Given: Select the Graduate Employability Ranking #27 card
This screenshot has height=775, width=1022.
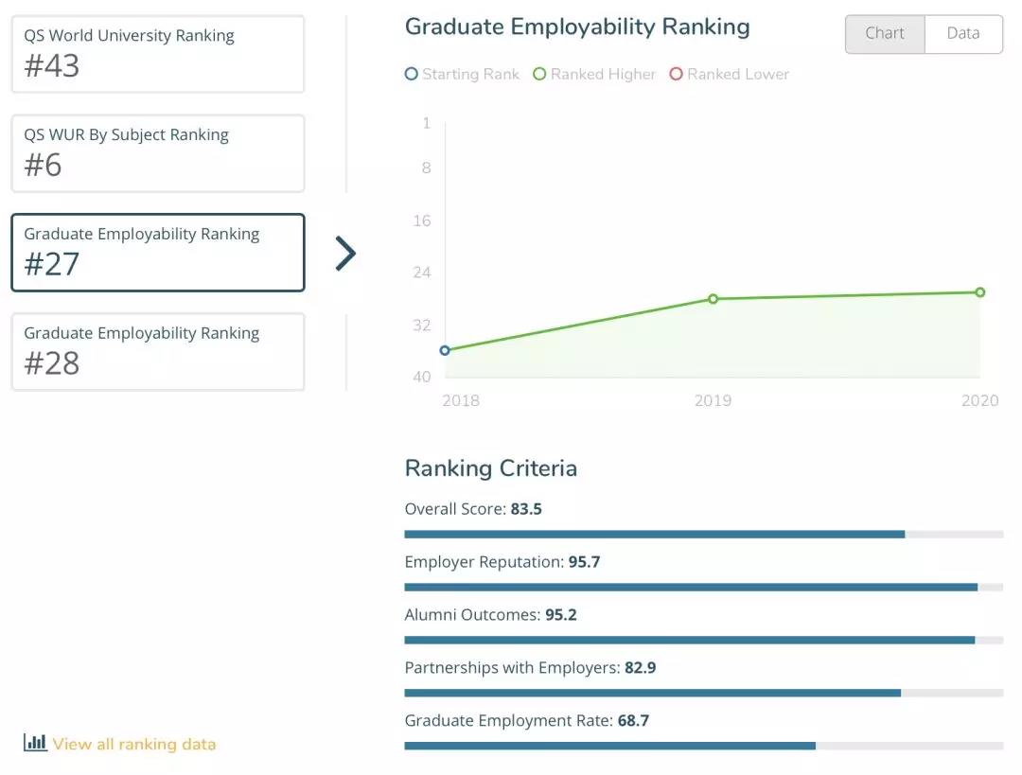Looking at the screenshot, I should pos(158,253).
